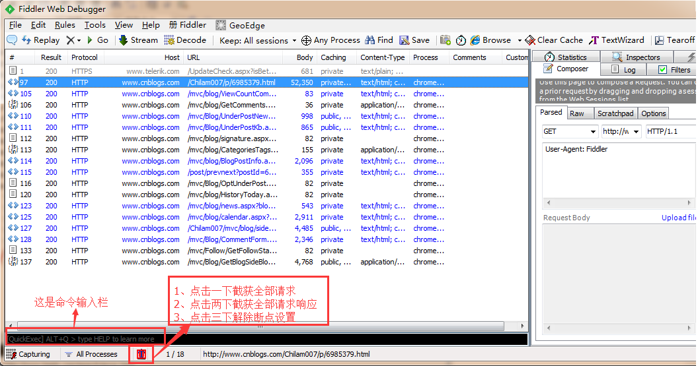
Task: Open the View menu
Action: pos(124,25)
